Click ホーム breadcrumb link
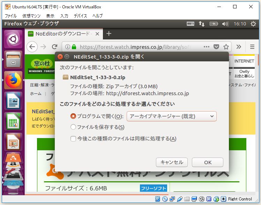Image resolution: width=261 pixels, height=205 pixels. click(36, 93)
